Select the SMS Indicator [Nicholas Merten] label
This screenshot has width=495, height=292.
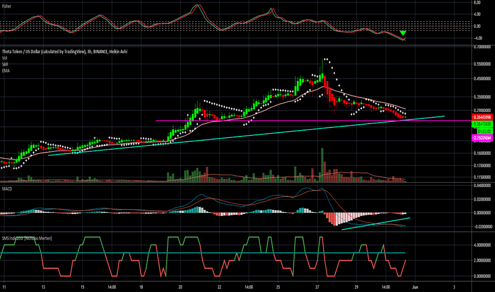[27, 238]
